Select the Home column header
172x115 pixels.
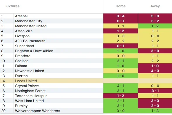121,6
